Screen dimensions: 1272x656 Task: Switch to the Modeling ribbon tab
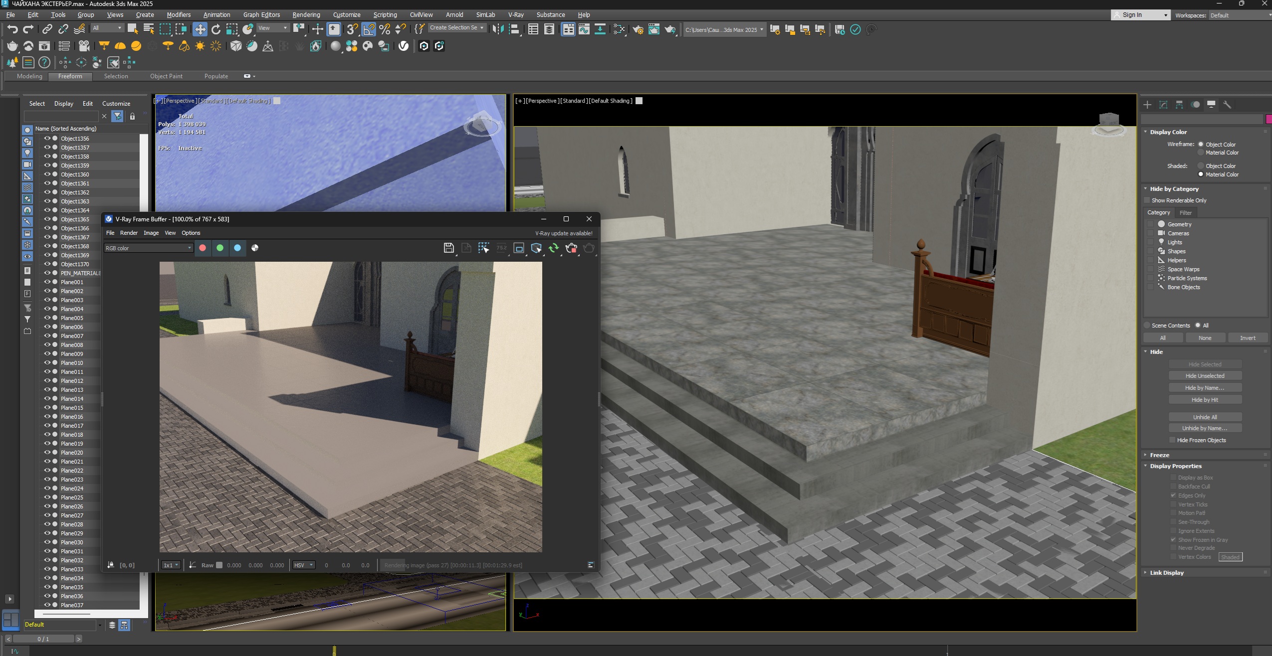click(29, 76)
